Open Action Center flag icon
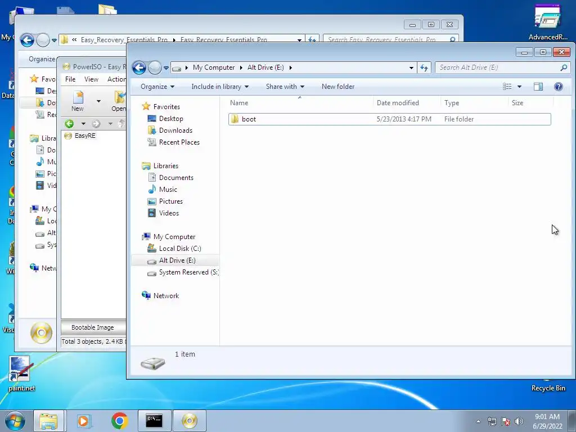Screen dimensions: 576x432 click(x=506, y=421)
